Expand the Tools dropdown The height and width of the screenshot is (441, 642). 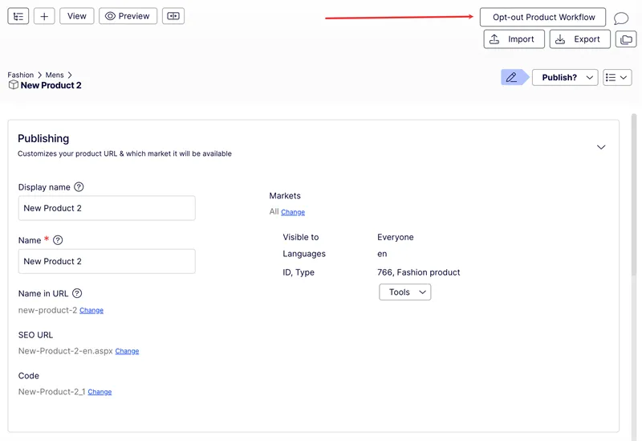tap(405, 292)
